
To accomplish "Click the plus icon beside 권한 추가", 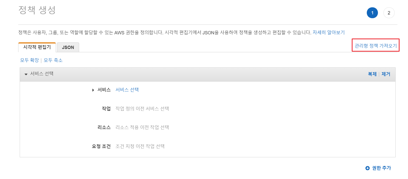I will coord(368,168).
